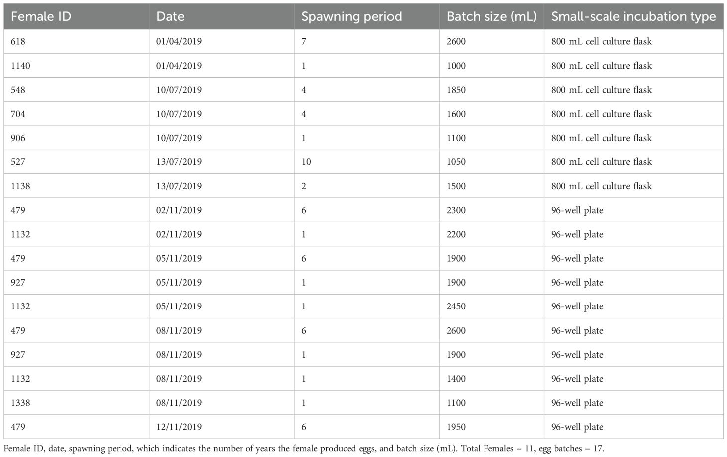Screen dimensions: 727x457
Task: Click spawning period cell showing 7
Action: [304, 42]
